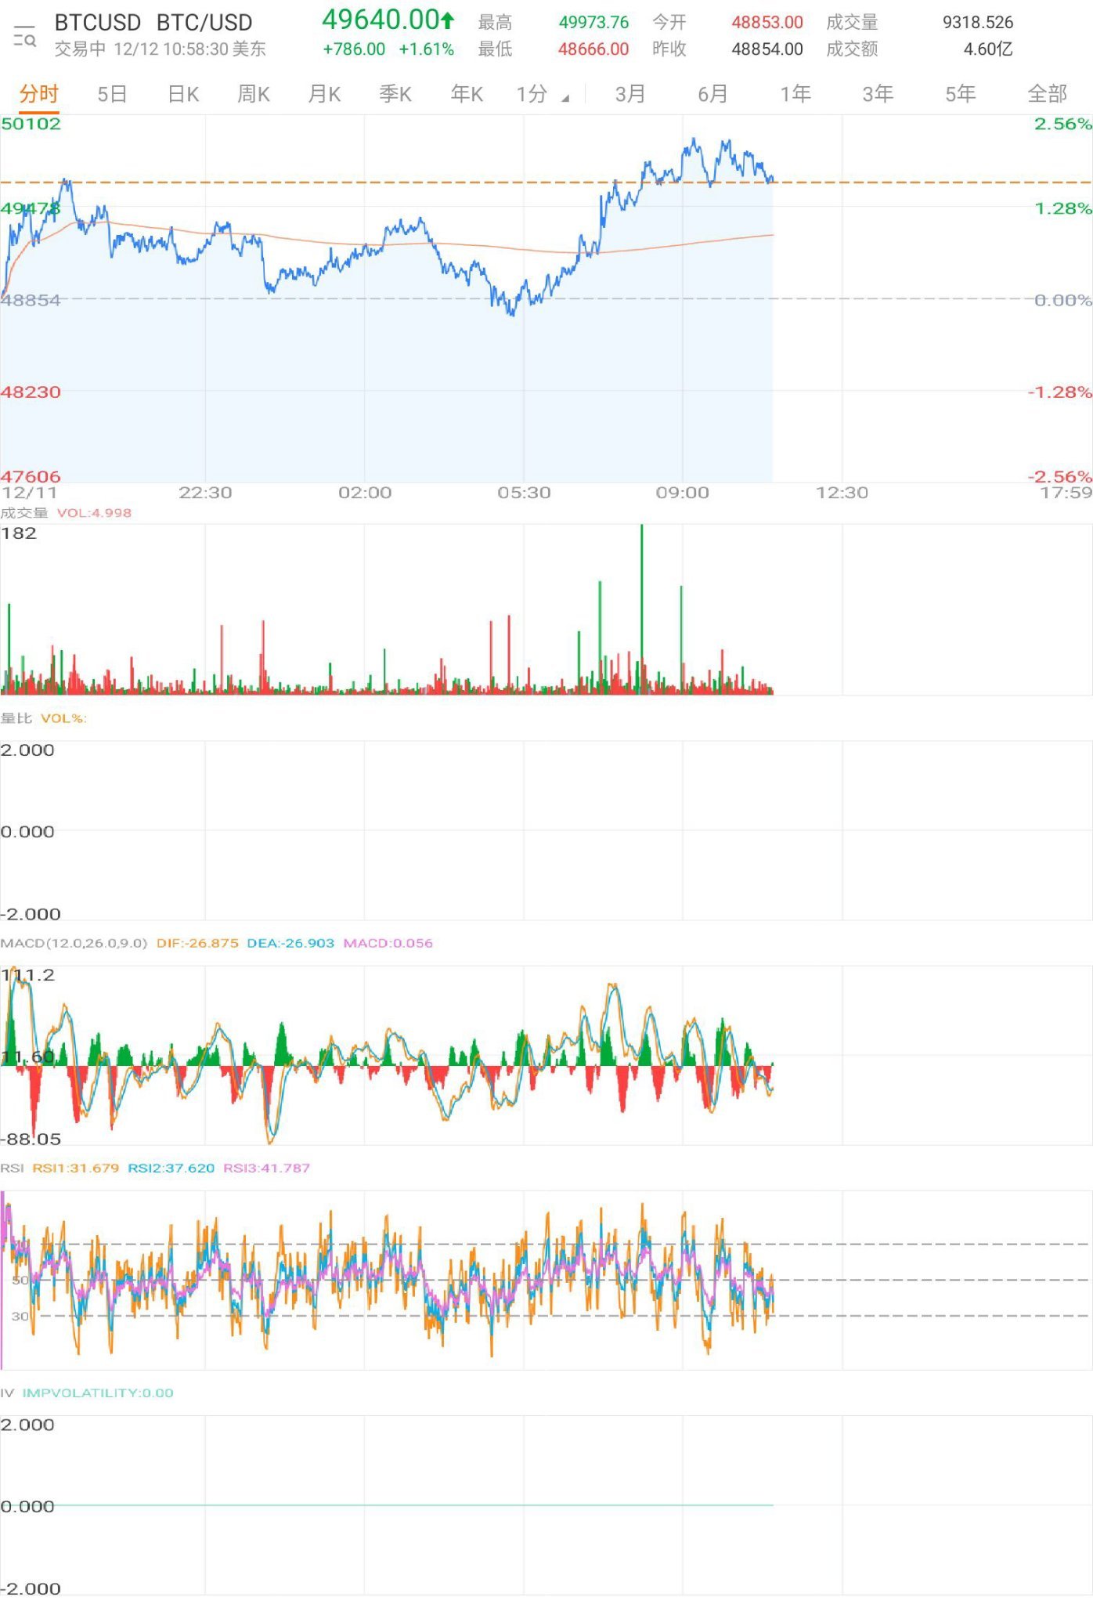Click the +1.61% change value
The height and width of the screenshot is (1604, 1093).
tap(426, 49)
